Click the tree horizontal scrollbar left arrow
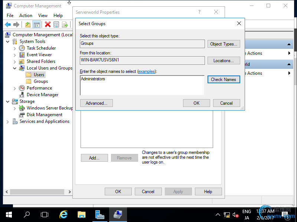The image size is (297, 222). point(7,192)
